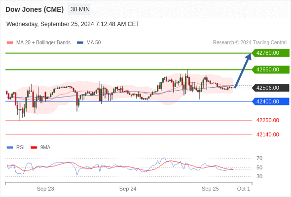Viewport: 291px width, 197px height.
Task: Click the 42780.00 resistance price tag
Action: (270, 53)
